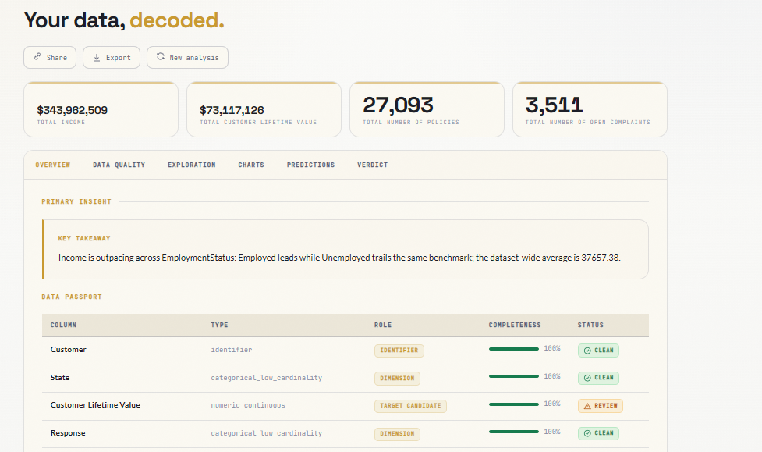Click the checkmark icon in Customer status
Screen dimensions: 762x452
point(587,351)
